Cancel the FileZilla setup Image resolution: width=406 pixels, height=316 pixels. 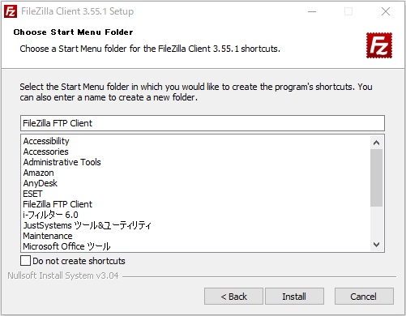[364, 297]
